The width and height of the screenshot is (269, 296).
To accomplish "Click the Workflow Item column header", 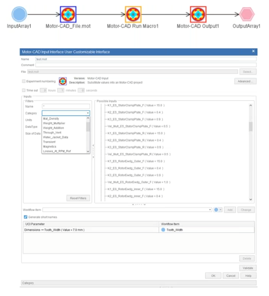I will tap(207, 224).
